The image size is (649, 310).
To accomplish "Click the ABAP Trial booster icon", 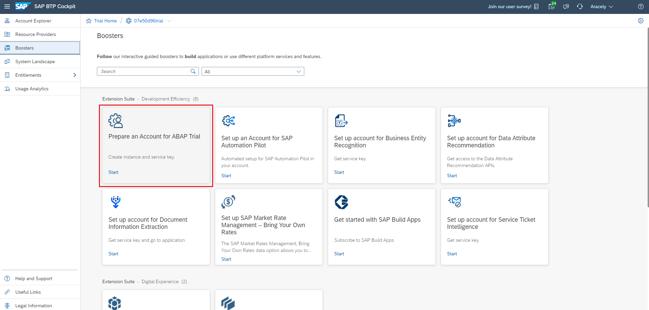I will [x=116, y=121].
